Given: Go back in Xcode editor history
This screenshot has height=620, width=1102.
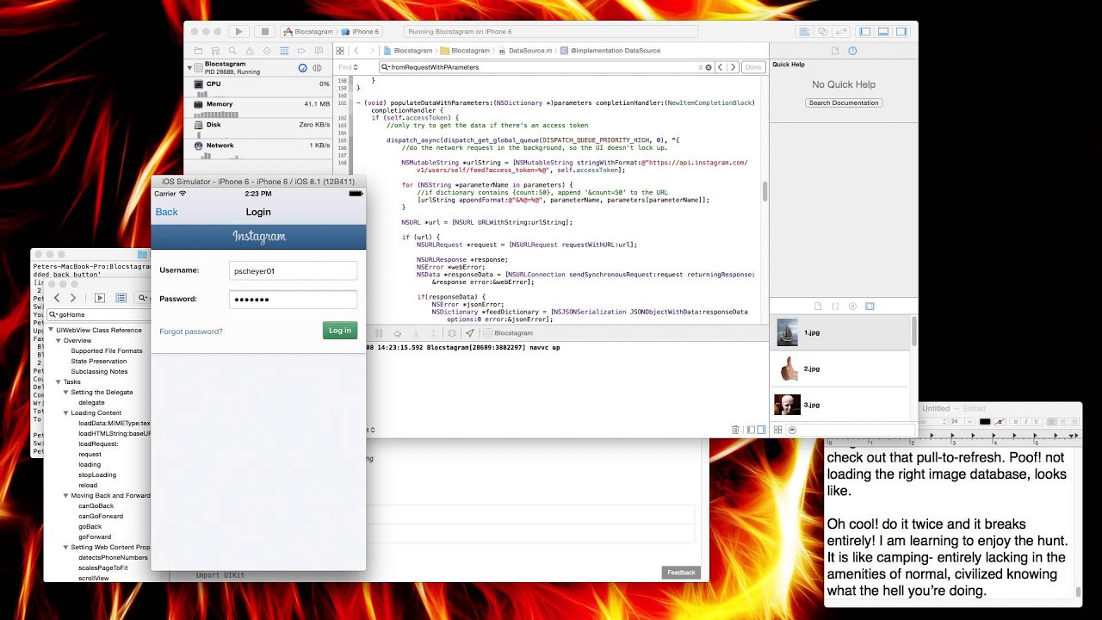Looking at the screenshot, I should (x=356, y=51).
